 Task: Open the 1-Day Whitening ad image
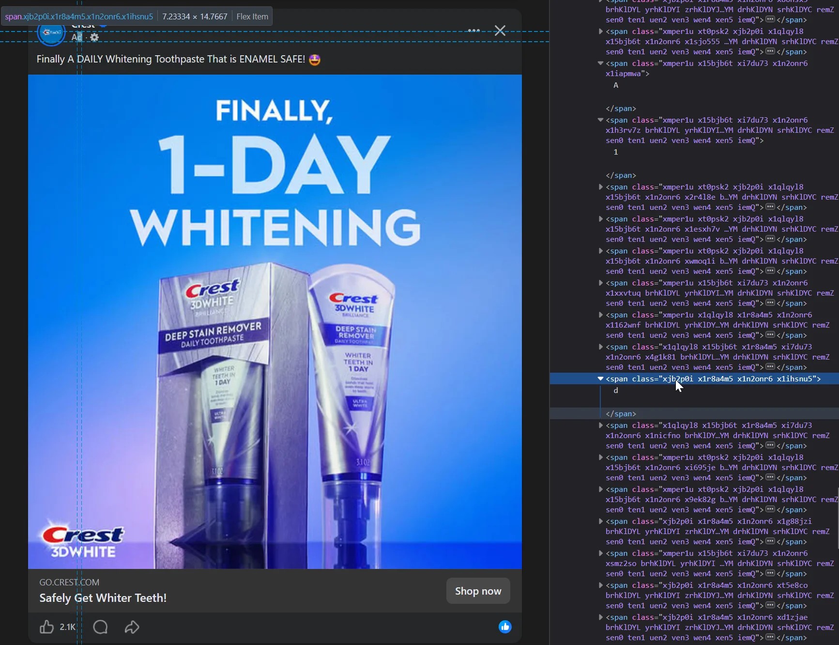pyautogui.click(x=275, y=321)
